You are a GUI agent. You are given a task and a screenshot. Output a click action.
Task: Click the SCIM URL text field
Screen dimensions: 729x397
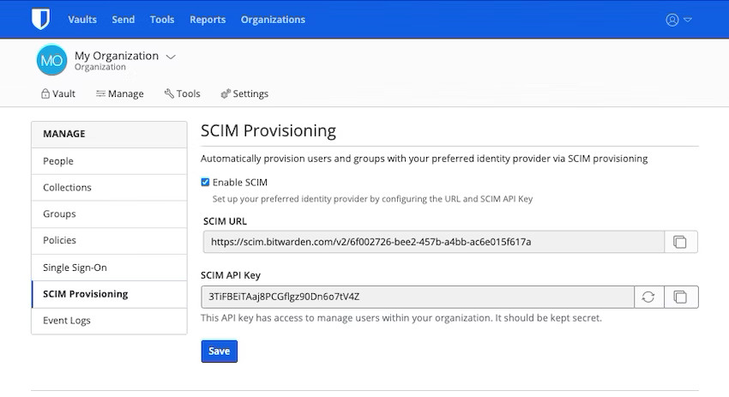pos(433,242)
